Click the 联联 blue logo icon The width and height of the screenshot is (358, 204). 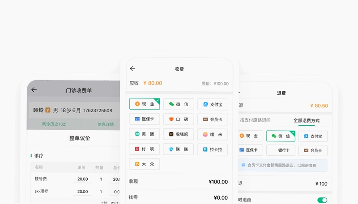click(171, 149)
